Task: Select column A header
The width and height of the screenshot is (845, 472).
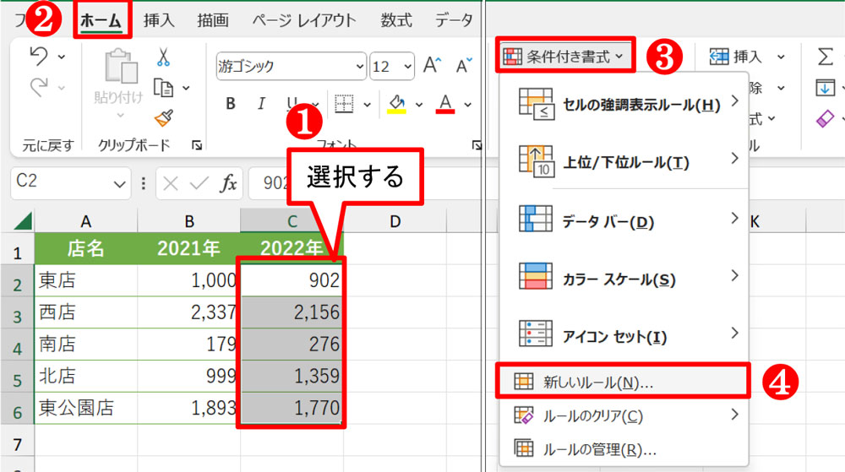Action: (85, 221)
